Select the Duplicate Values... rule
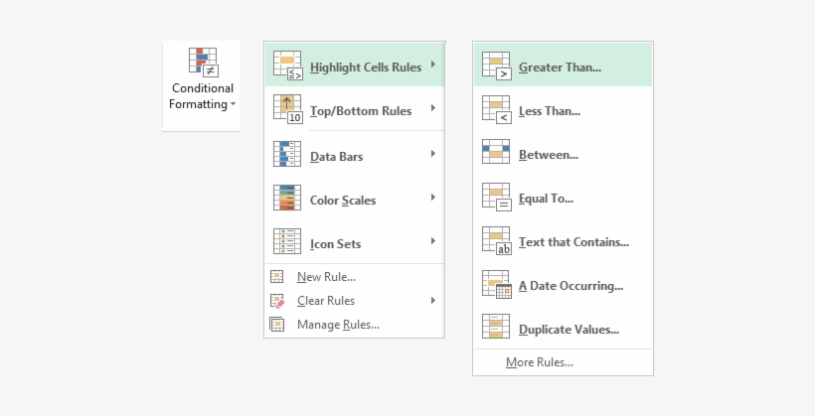The width and height of the screenshot is (815, 416). click(x=563, y=329)
